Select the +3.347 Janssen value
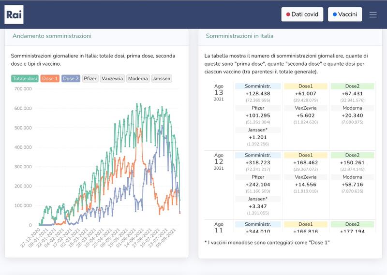The image size is (387, 275). click(258, 206)
